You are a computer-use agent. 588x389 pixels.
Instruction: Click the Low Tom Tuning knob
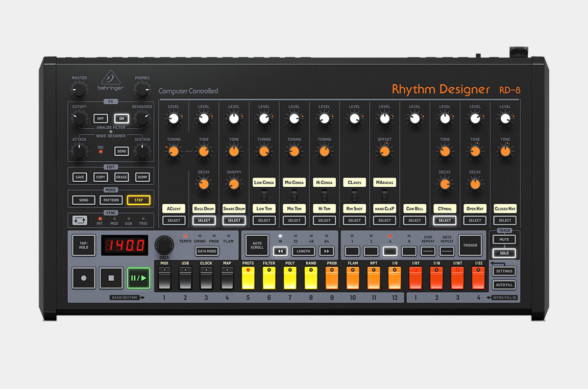(264, 151)
